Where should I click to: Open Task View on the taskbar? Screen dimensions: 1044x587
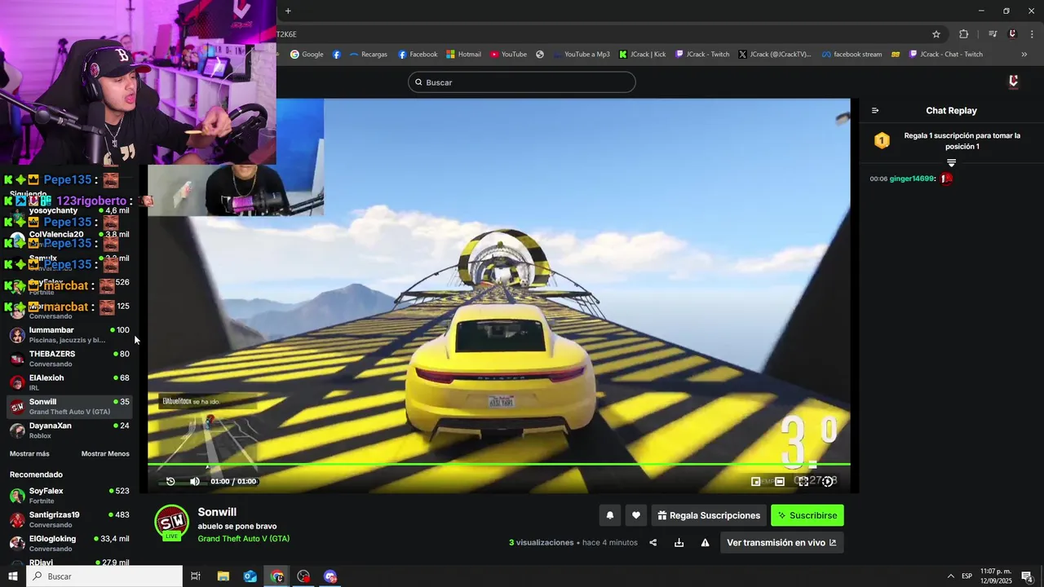click(196, 576)
